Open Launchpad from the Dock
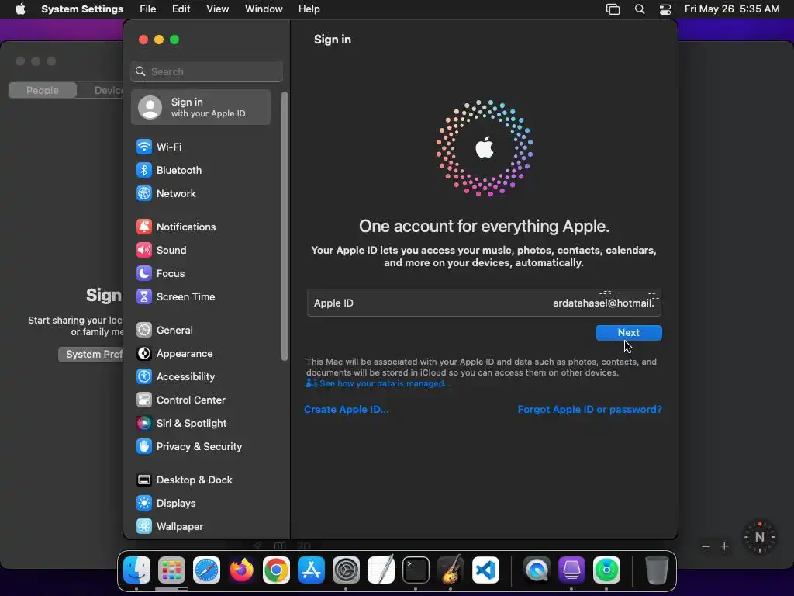This screenshot has height=596, width=794. [x=171, y=570]
